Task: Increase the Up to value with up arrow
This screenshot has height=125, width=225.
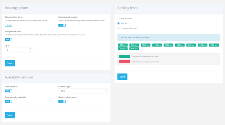Action: tap(31, 49)
